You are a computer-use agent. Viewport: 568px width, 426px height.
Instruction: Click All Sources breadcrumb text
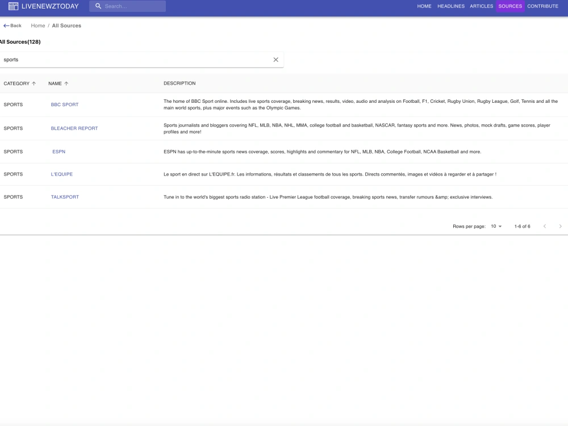tap(66, 26)
